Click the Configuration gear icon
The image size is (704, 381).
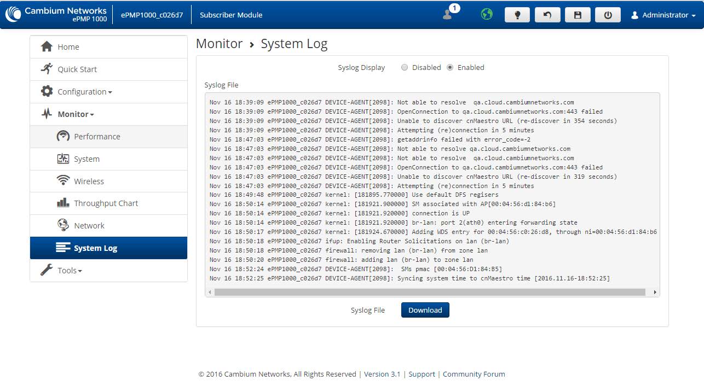(x=47, y=91)
